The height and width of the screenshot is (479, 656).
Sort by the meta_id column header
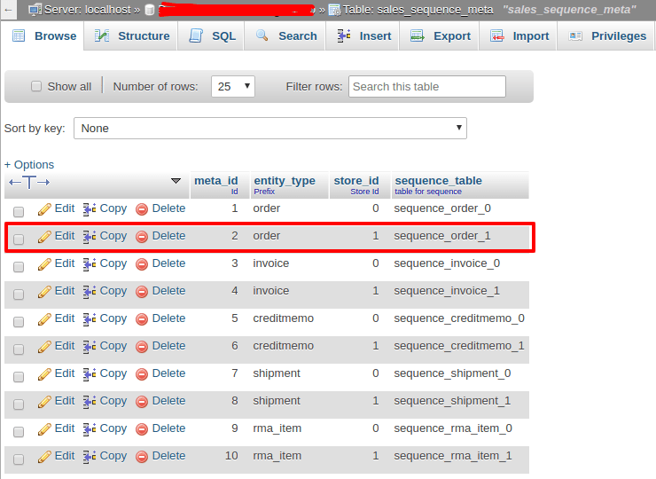point(216,180)
